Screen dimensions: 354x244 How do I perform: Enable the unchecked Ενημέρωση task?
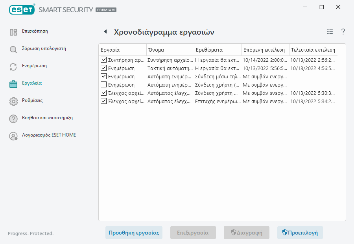[x=103, y=85]
